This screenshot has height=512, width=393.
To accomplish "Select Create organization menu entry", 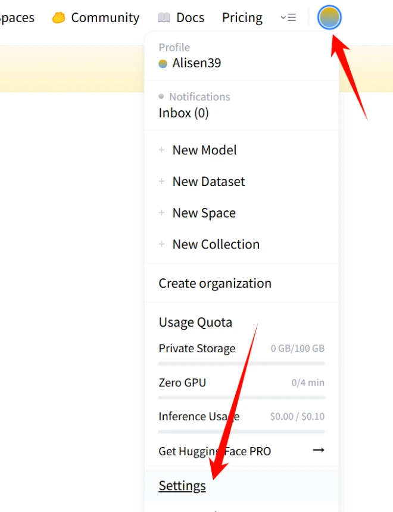I will tap(215, 283).
